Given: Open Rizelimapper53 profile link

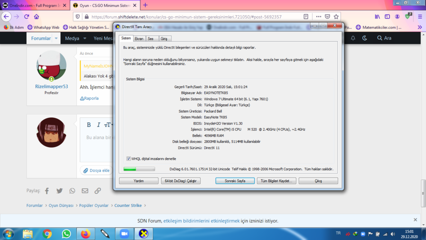Looking at the screenshot, I should tap(51, 87).
